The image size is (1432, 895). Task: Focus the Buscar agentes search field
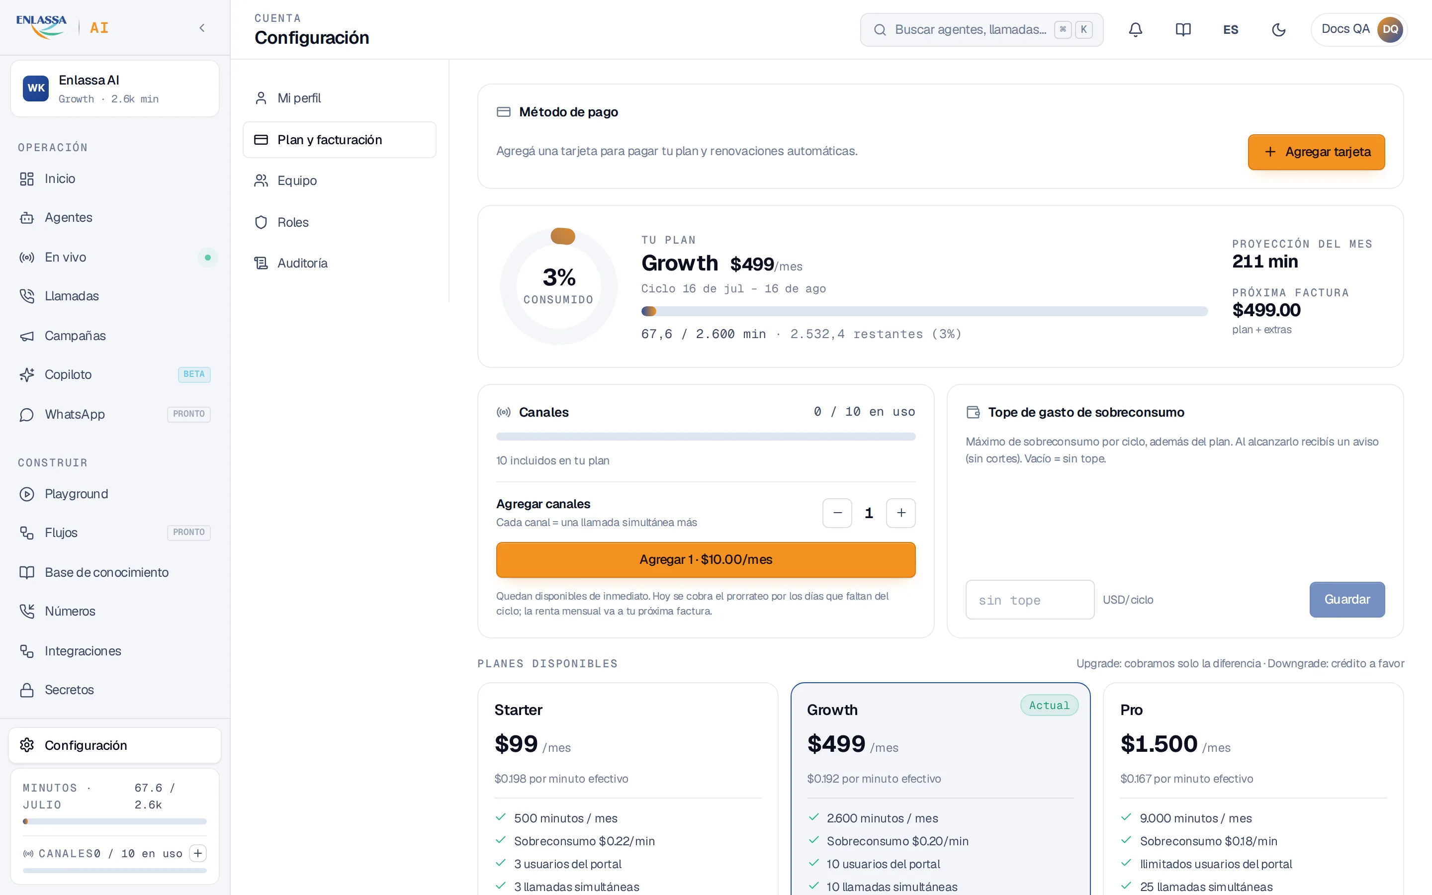pyautogui.click(x=981, y=30)
